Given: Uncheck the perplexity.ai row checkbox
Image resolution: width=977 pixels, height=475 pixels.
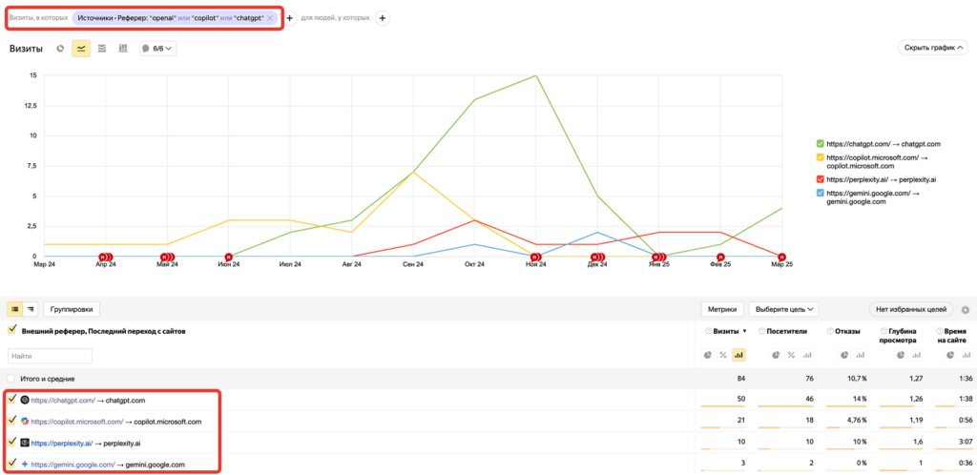Looking at the screenshot, I should [11, 443].
